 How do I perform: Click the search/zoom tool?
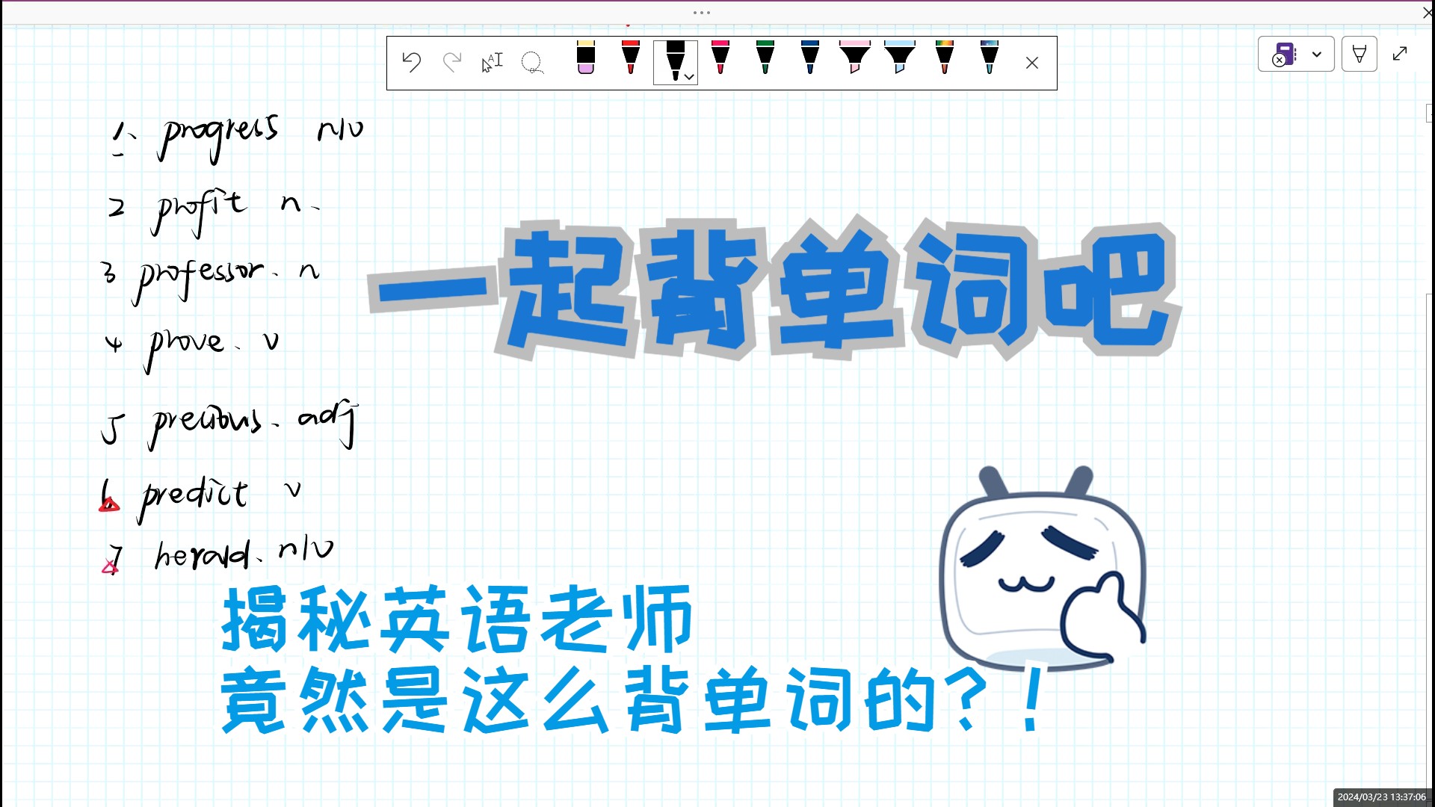pos(532,61)
